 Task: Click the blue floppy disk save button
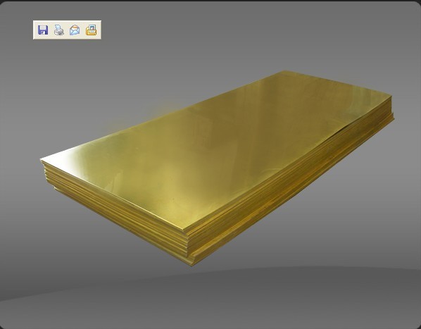tap(43, 30)
